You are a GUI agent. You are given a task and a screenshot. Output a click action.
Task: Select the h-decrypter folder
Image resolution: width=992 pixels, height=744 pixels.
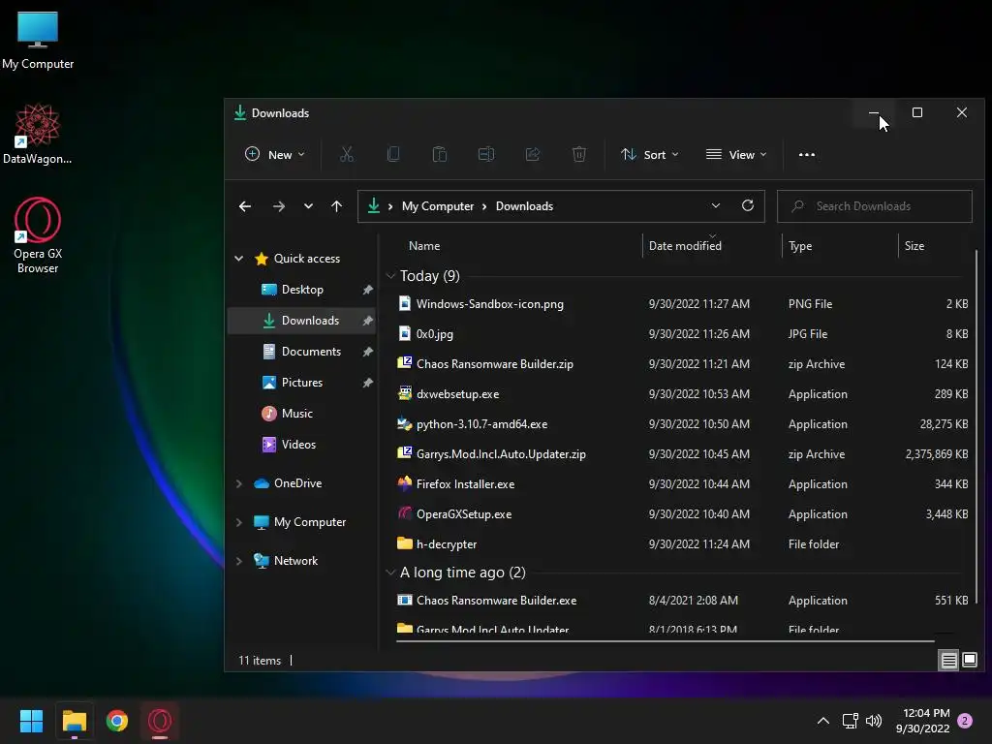click(681, 544)
